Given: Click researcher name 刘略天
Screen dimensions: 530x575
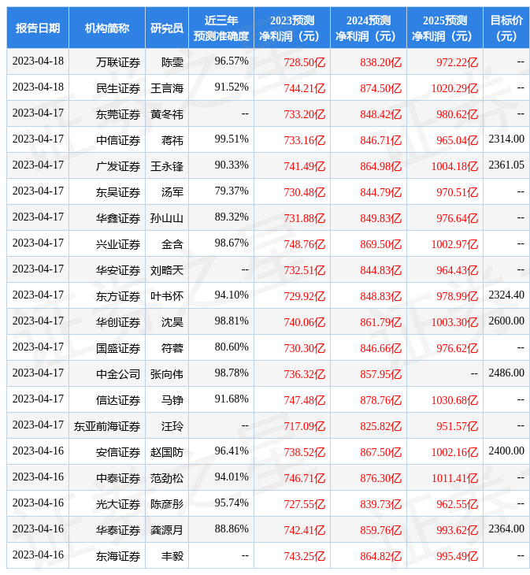Looking at the screenshot, I should coord(167,270).
